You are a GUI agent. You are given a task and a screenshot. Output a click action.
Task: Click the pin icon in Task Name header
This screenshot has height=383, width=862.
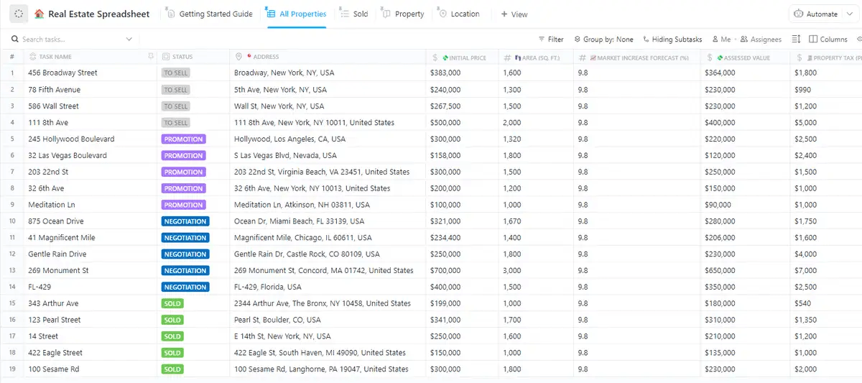tap(151, 57)
